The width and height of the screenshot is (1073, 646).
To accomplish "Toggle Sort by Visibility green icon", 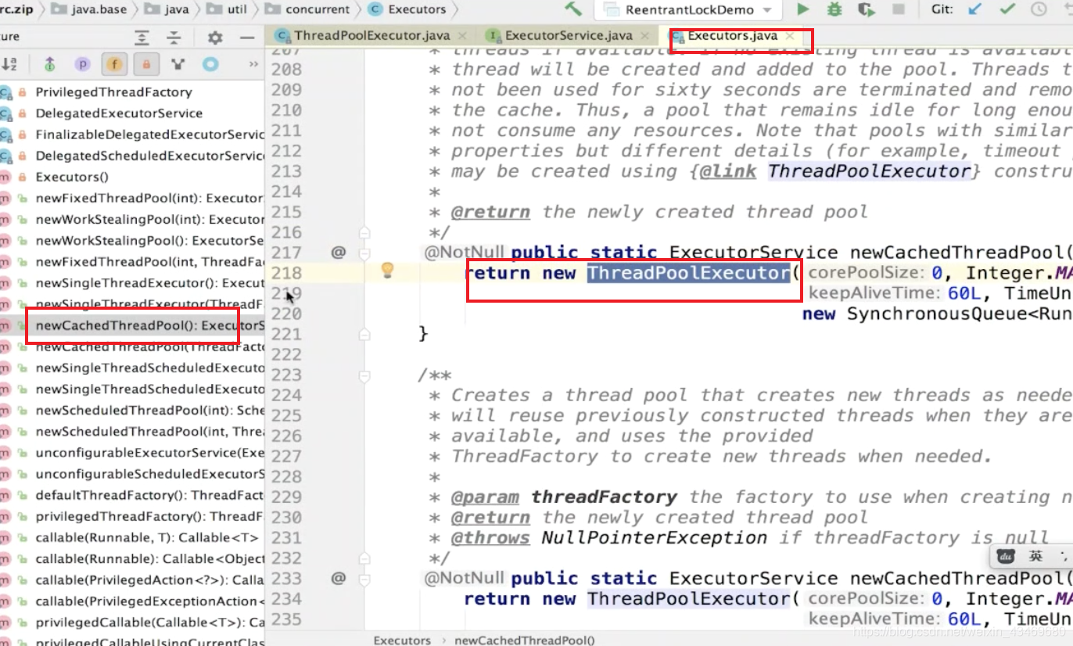I will pyautogui.click(x=50, y=64).
